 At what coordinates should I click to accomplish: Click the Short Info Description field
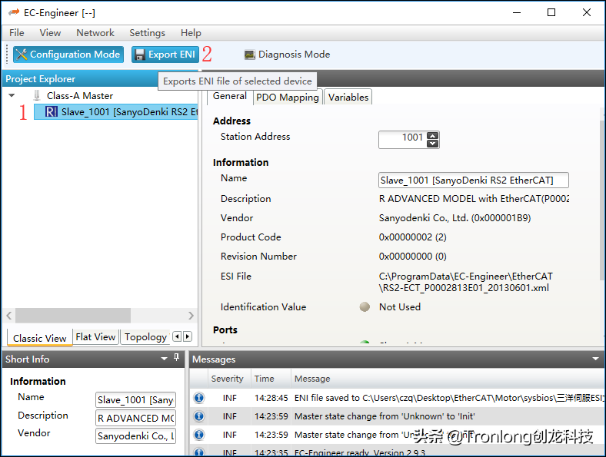click(135, 418)
